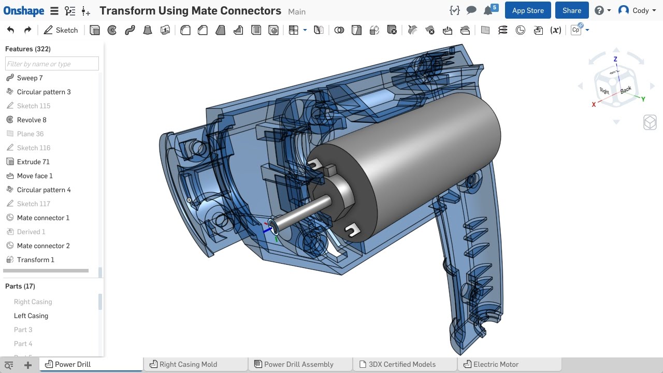663x373 pixels.
Task: Select the Revolve tool
Action: point(112,30)
